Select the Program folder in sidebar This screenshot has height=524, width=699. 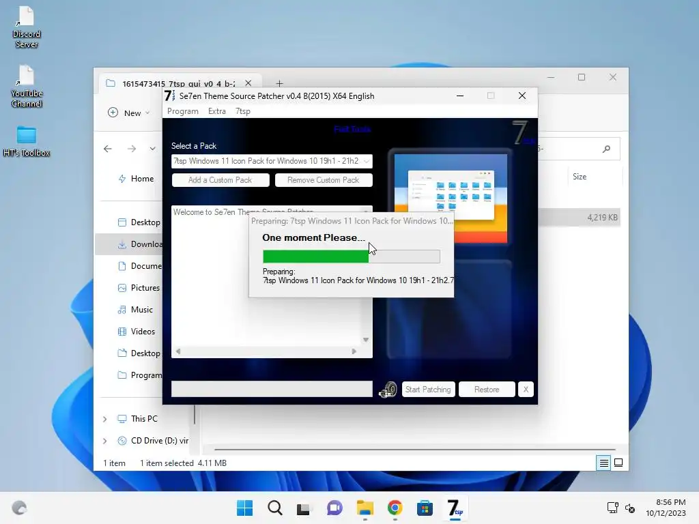point(139,375)
